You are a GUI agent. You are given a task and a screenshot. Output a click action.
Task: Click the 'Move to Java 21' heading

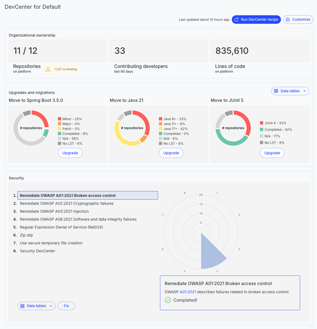126,100
